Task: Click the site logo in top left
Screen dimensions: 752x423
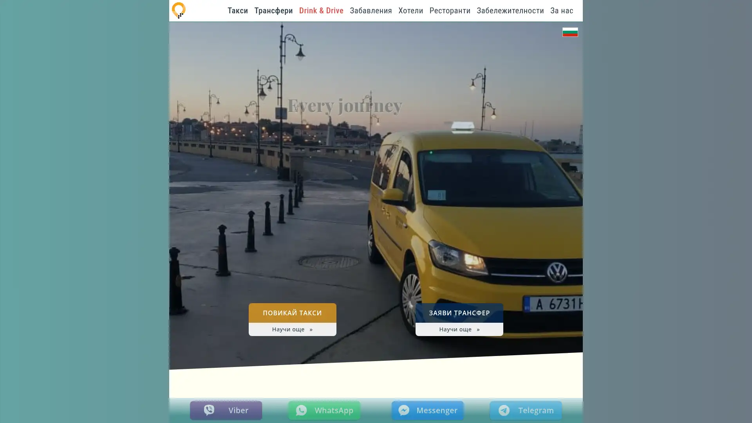Action: point(179,10)
